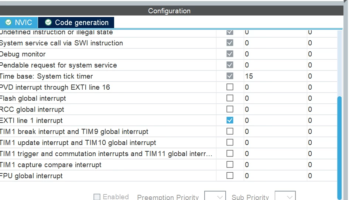Select the Flash global interrupt row label
The height and width of the screenshot is (200, 349).
pyautogui.click(x=33, y=98)
